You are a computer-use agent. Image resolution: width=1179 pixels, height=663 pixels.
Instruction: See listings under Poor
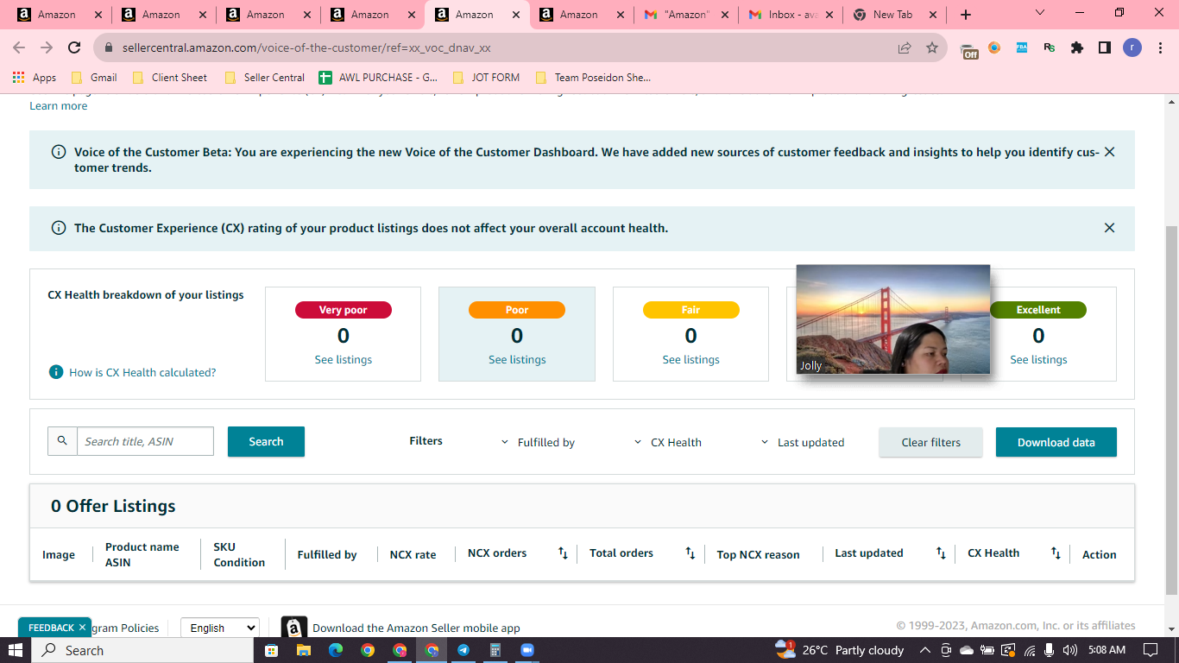(x=517, y=359)
